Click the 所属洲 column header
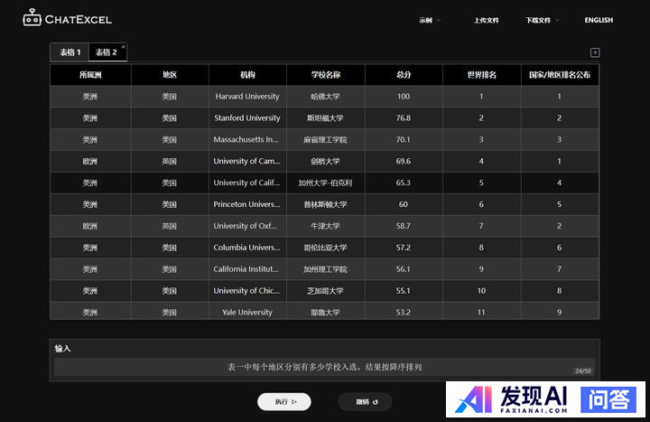The height and width of the screenshot is (422, 650). tap(90, 75)
